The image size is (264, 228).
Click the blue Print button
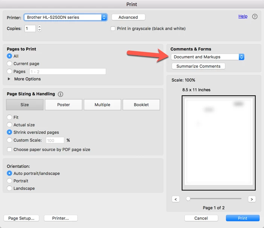coord(243,218)
